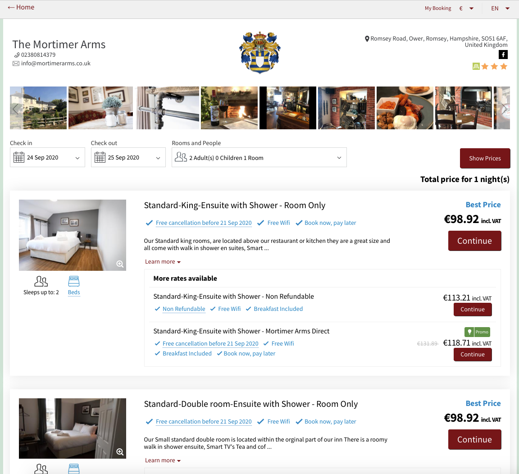Click the map pin address icon
519x474 pixels.
(x=367, y=39)
